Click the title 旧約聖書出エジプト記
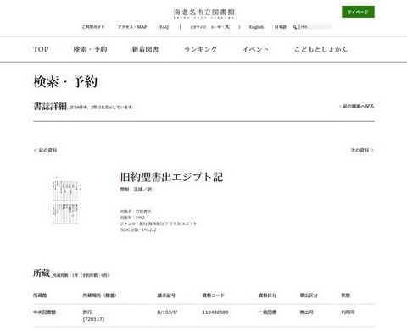This screenshot has width=407, height=331. 171,177
